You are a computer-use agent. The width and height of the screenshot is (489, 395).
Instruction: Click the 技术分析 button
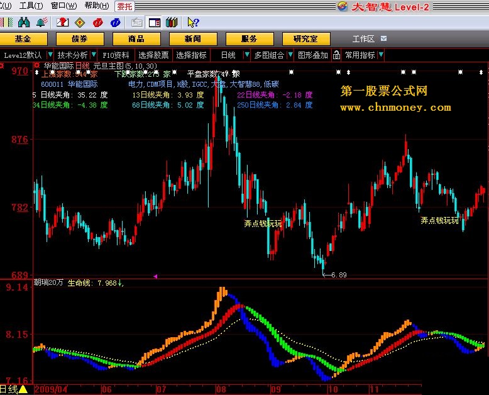(72, 55)
